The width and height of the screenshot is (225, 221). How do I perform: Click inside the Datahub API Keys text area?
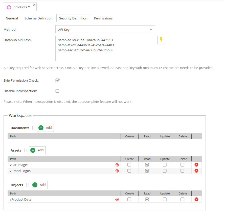(105, 54)
